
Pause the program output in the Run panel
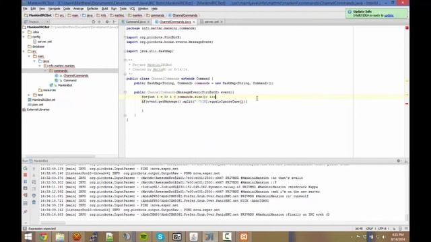(26, 182)
